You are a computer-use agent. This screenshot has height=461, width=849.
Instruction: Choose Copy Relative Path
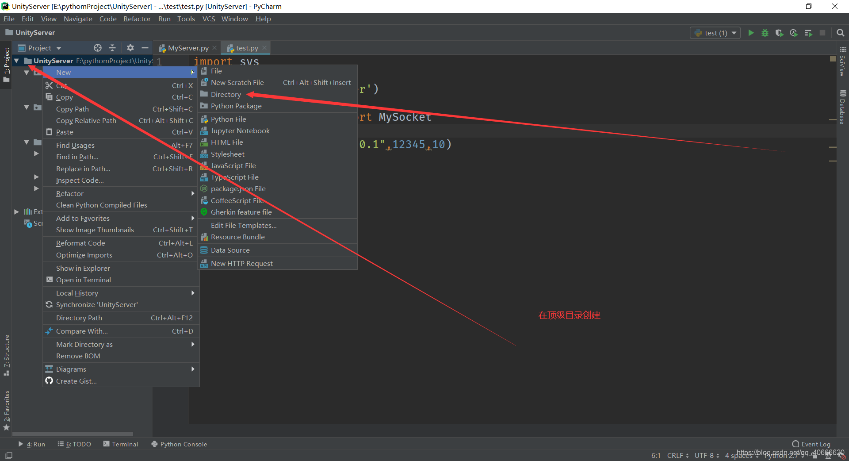[x=121, y=120]
